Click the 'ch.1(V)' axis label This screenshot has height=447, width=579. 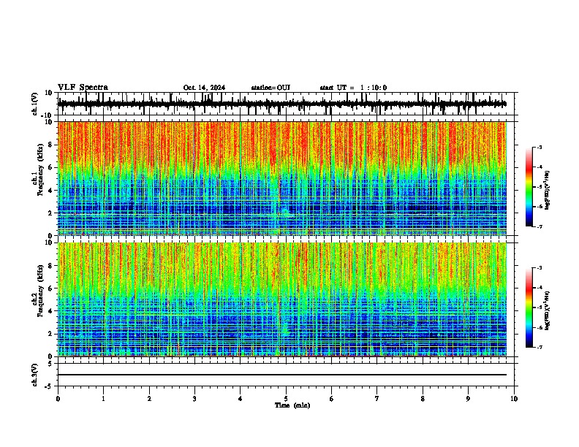click(35, 104)
